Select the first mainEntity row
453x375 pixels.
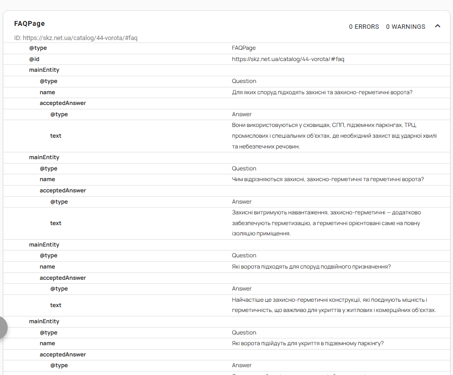click(227, 70)
